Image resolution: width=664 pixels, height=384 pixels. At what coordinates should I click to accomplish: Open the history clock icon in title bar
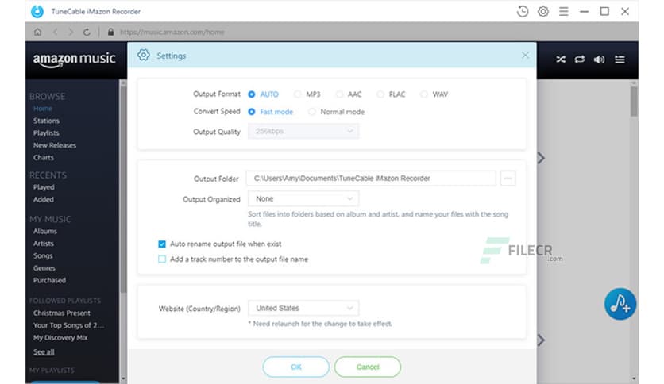coord(522,11)
